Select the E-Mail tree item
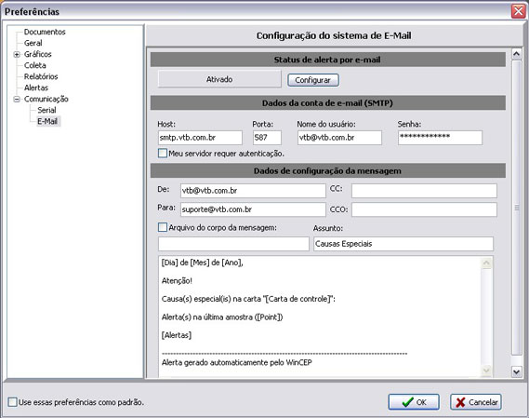529x418 pixels. [x=47, y=121]
